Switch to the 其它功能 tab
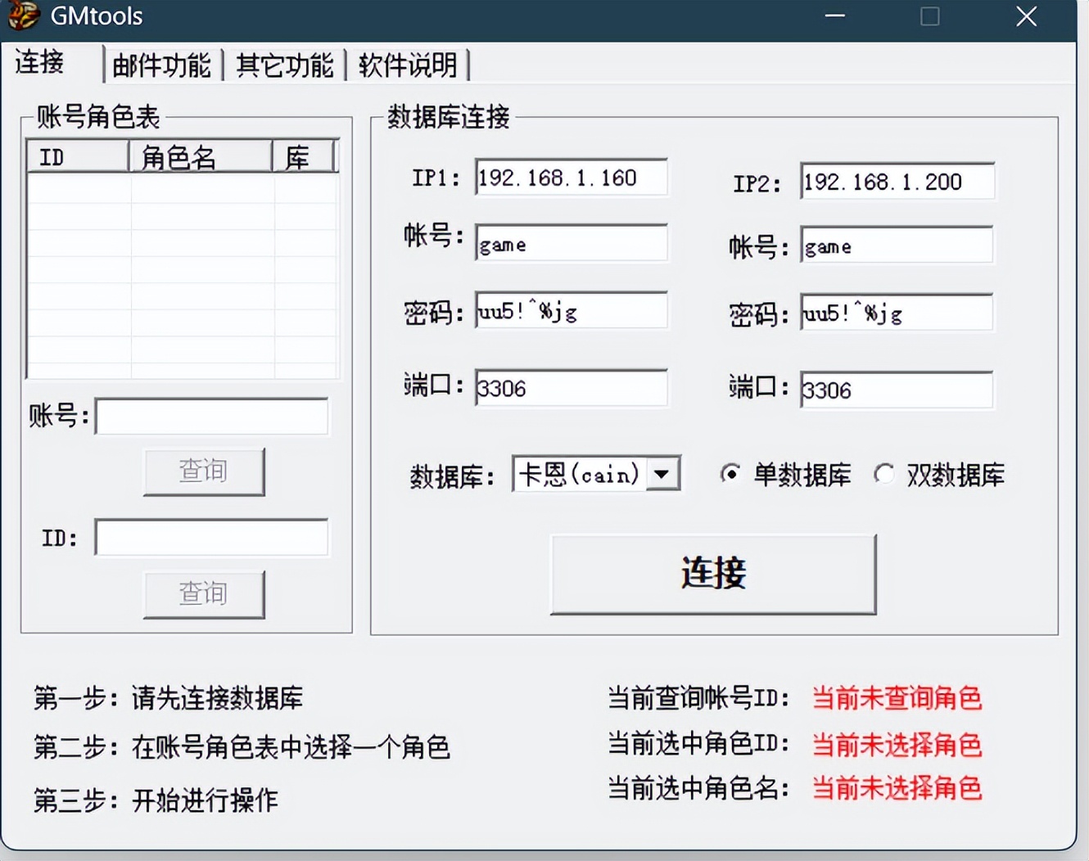This screenshot has height=861, width=1089. 284,63
